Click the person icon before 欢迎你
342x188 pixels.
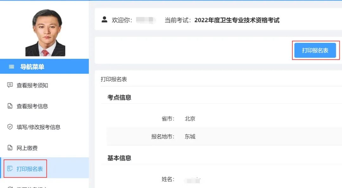(104, 20)
